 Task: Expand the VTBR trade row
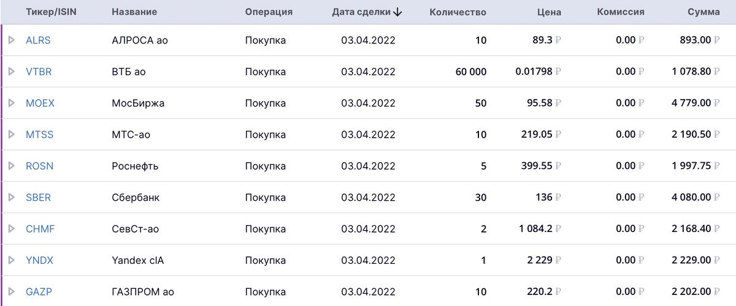11,72
